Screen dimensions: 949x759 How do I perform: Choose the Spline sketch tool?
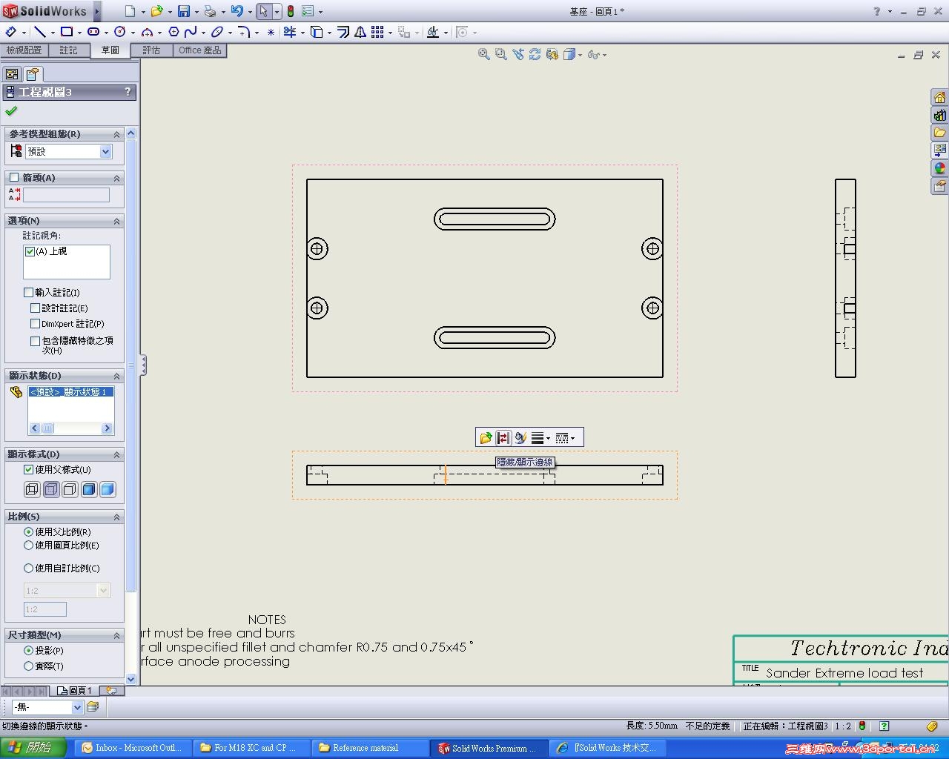[191, 32]
